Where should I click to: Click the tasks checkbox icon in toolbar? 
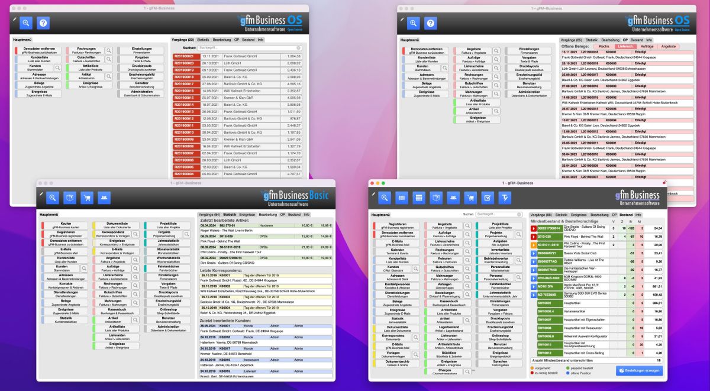pyautogui.click(x=488, y=198)
